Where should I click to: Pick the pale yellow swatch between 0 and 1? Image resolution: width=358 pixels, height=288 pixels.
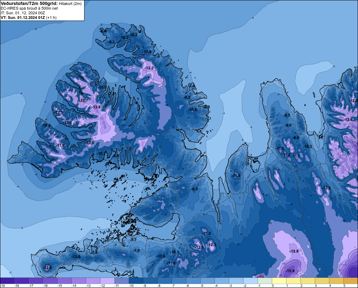coord(279,281)
